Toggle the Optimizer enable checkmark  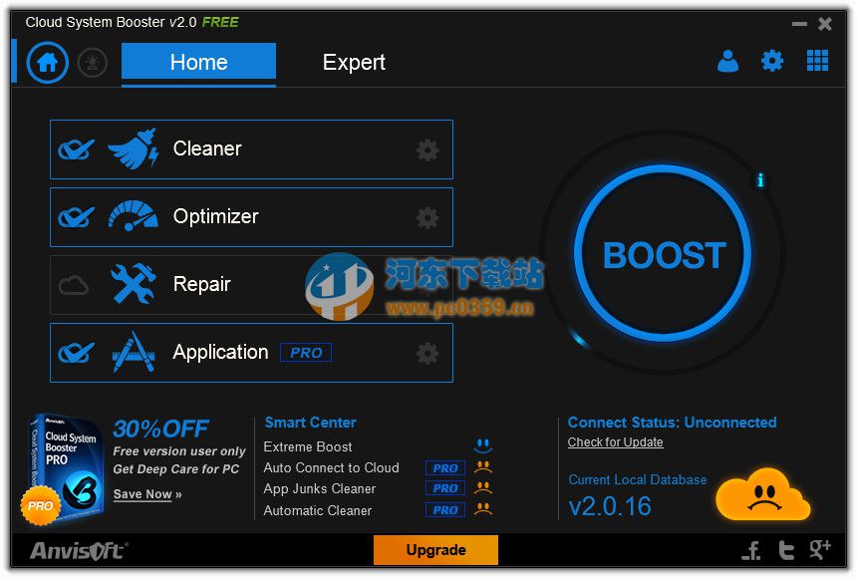click(x=75, y=216)
